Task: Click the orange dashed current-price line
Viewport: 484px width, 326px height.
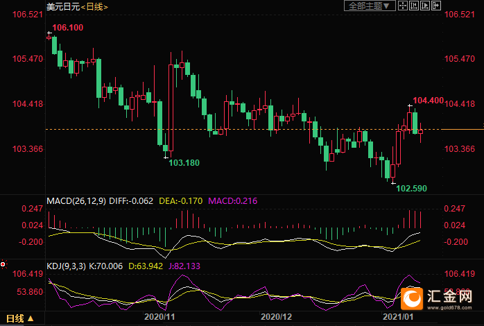Action: coord(244,129)
